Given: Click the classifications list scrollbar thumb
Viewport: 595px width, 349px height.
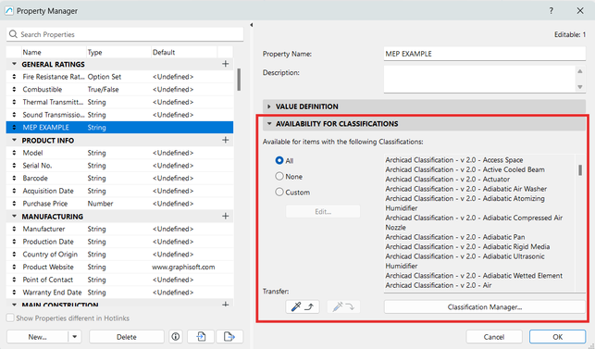Looking at the screenshot, I should [580, 169].
